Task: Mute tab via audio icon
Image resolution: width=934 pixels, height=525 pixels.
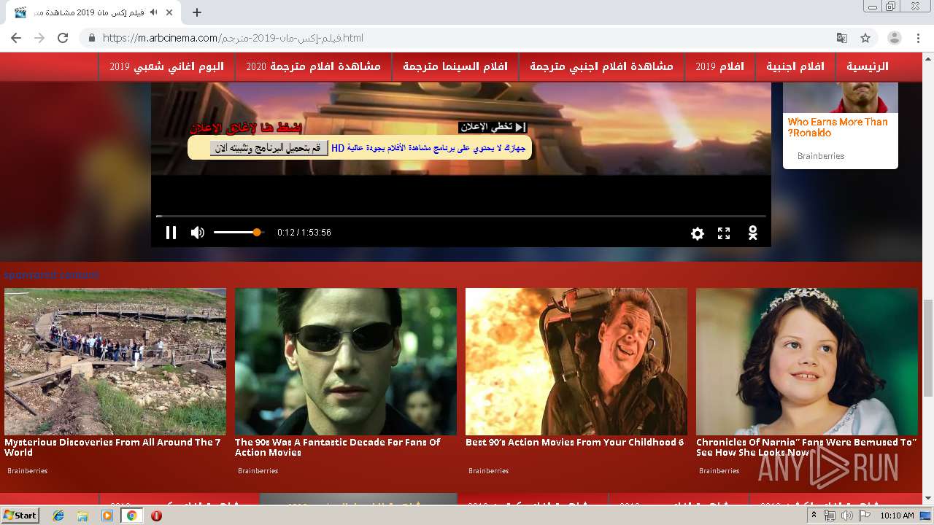Action: click(x=154, y=12)
